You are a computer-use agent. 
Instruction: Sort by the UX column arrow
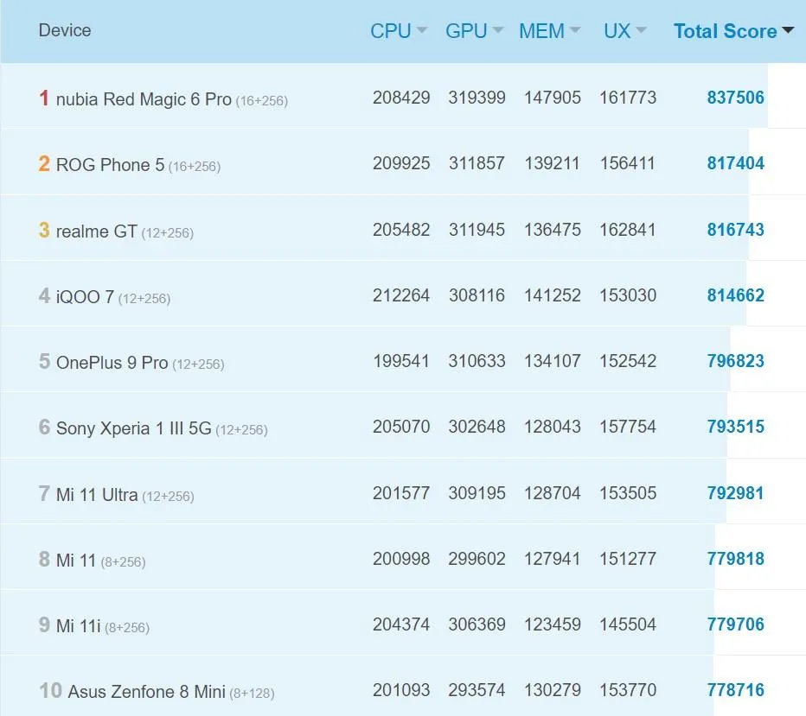point(641,31)
